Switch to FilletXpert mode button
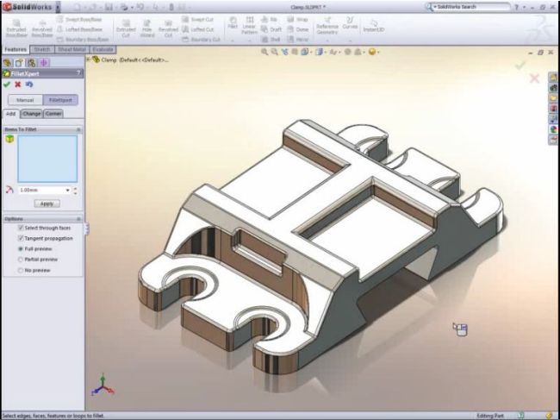Screen dimensions: 560x420 (x=60, y=100)
